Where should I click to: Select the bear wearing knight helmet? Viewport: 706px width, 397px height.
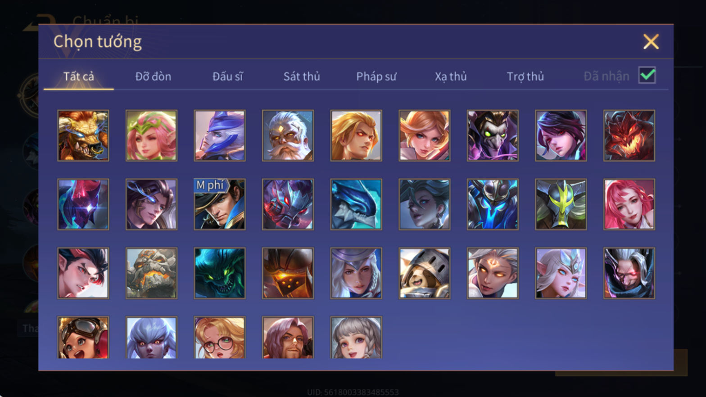424,273
